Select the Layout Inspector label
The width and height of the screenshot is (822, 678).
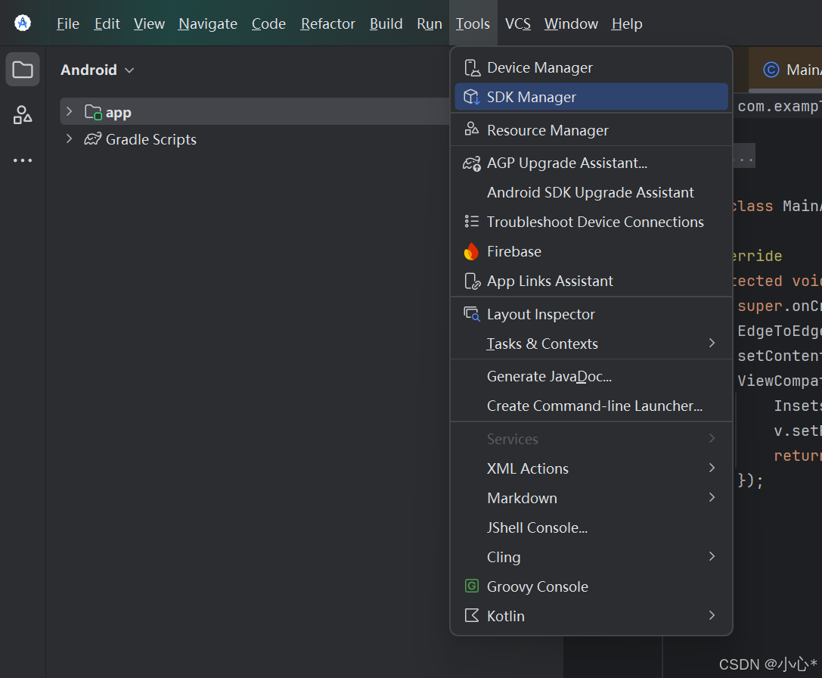pos(541,314)
